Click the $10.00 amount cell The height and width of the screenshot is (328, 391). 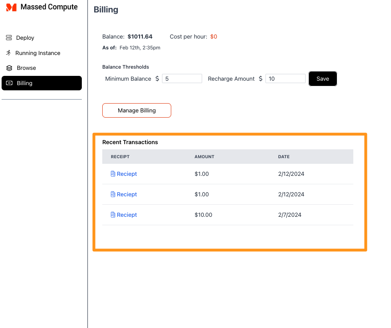tap(203, 215)
